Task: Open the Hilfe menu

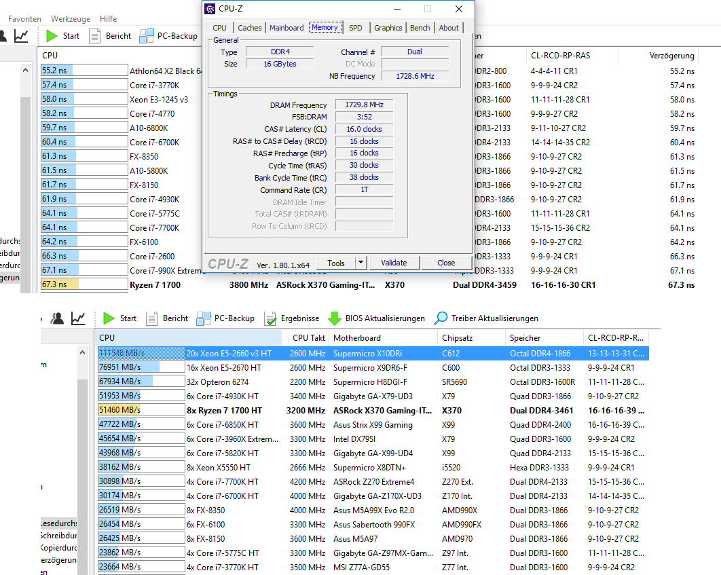Action: [x=109, y=19]
